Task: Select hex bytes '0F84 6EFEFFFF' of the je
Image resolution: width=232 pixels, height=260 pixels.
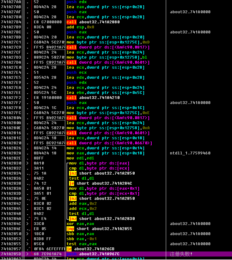Action: pos(49,249)
